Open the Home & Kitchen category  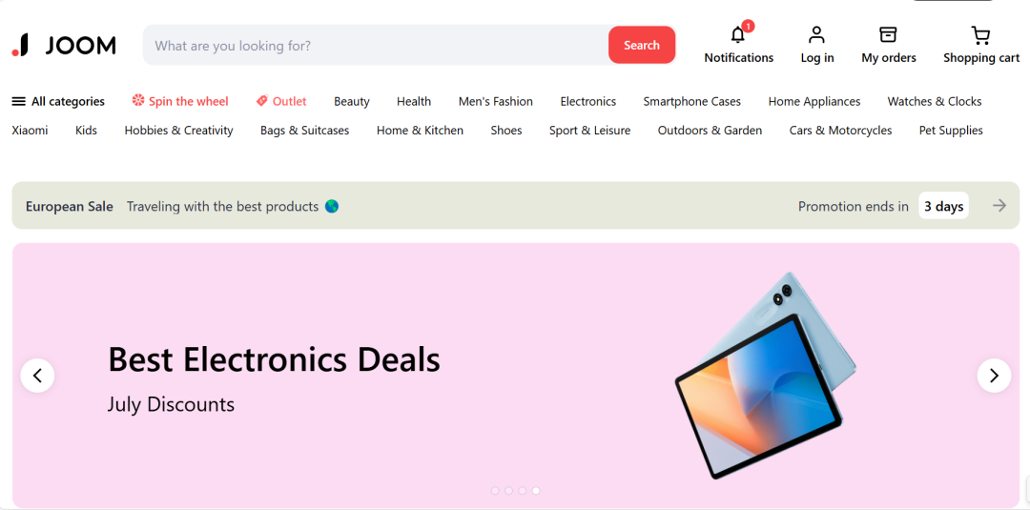[420, 131]
